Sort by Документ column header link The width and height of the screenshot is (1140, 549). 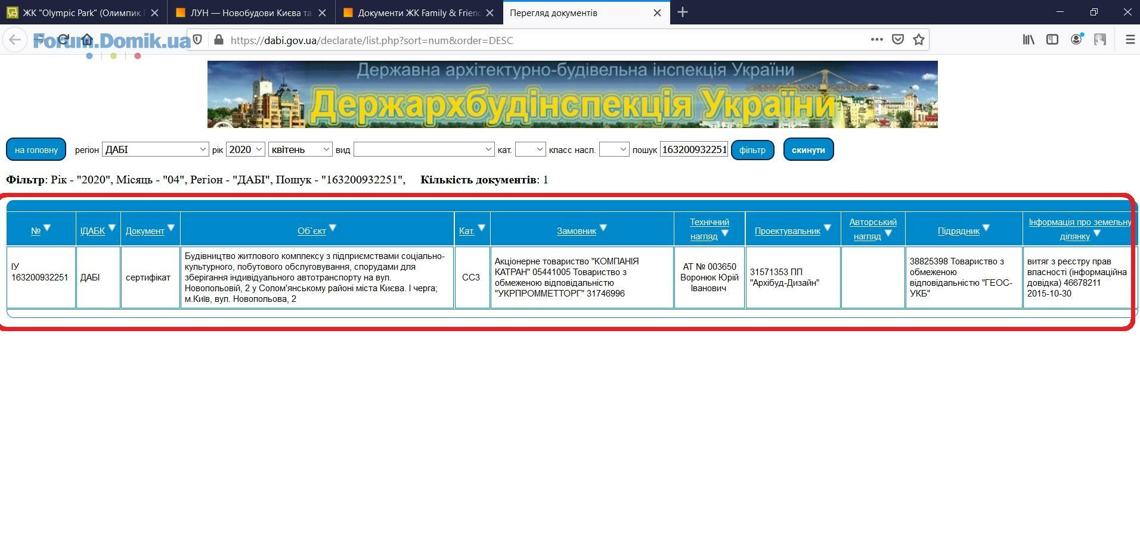point(145,231)
